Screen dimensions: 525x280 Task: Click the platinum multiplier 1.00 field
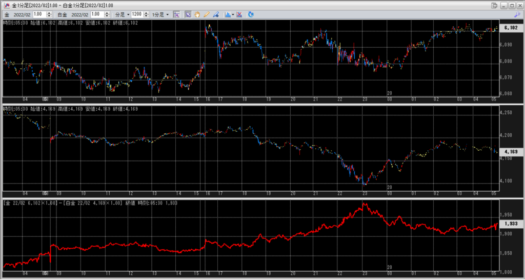[x=95, y=14]
